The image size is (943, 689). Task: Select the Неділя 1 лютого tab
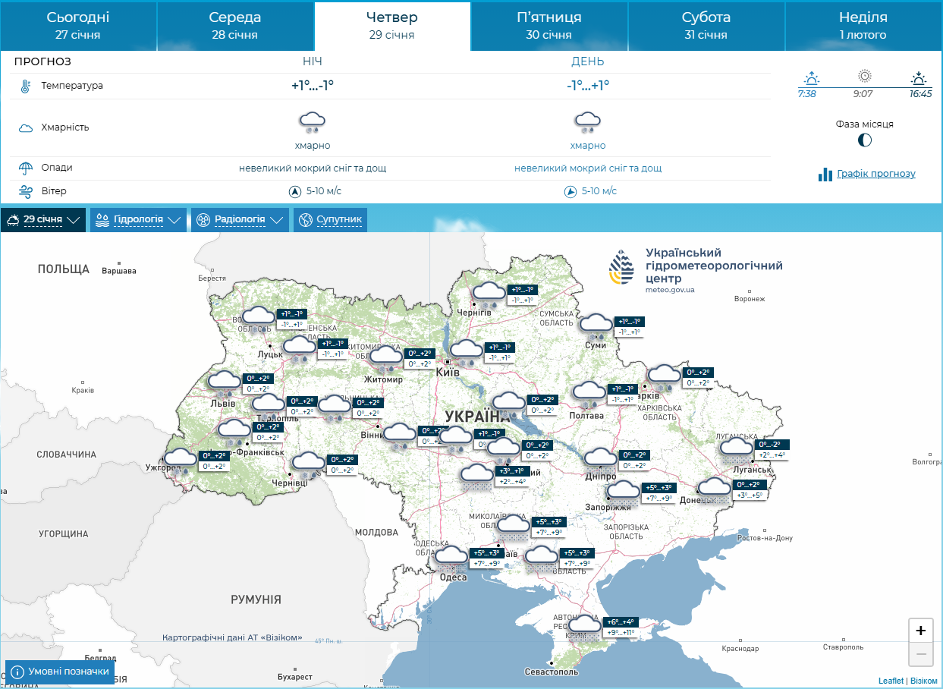pos(862,25)
